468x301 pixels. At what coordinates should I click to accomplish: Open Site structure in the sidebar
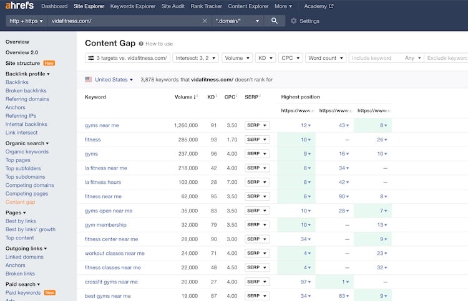tap(22, 63)
